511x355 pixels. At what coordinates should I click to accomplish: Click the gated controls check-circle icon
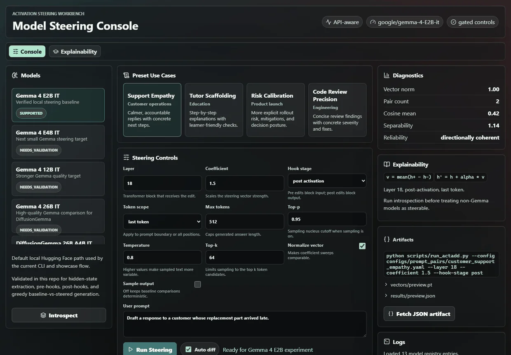453,22
